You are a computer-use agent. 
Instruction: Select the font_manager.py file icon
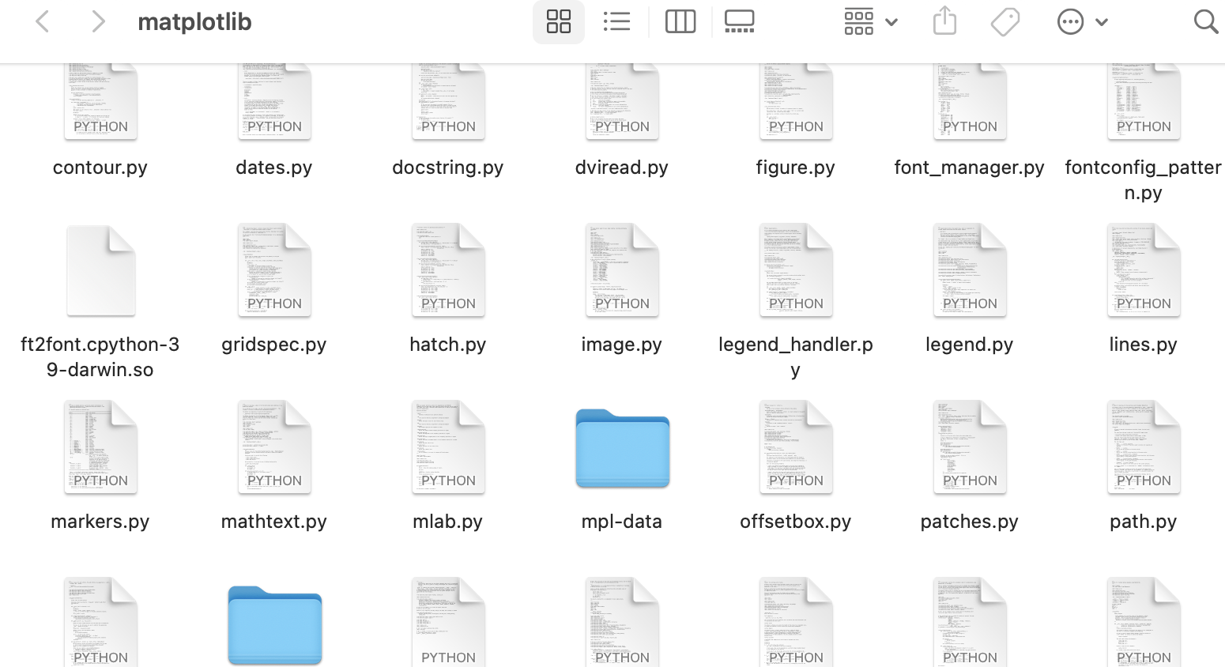970,101
